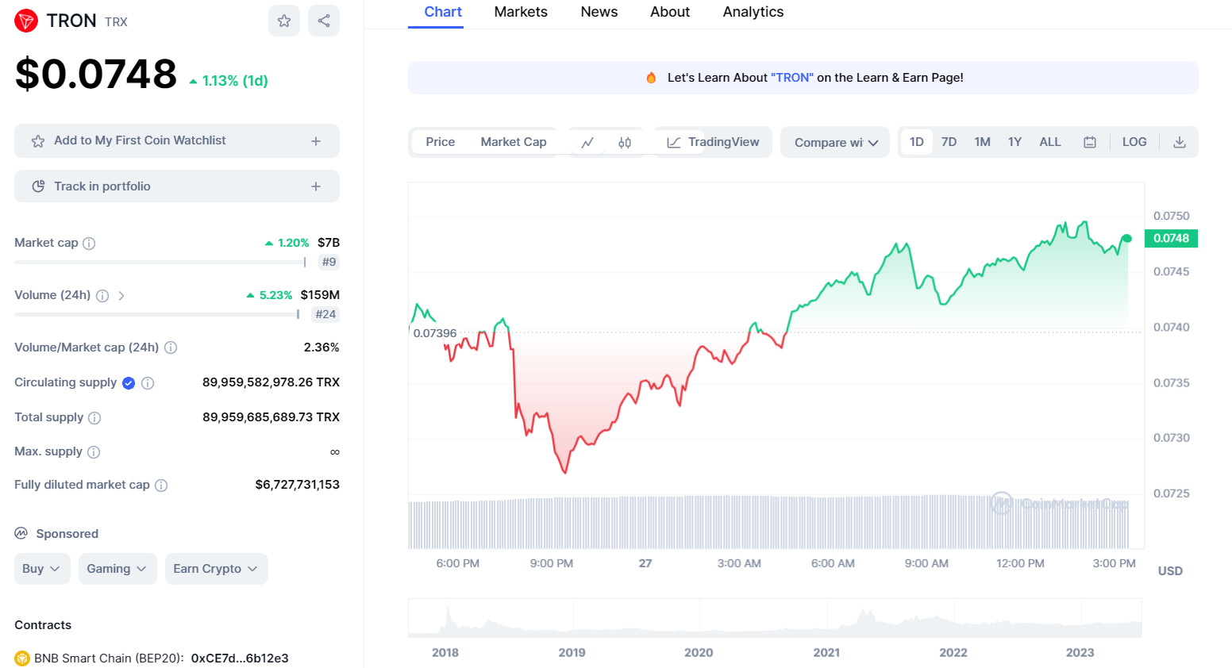Star TRON with the favorite icon
The image size is (1232, 668).
tap(284, 21)
